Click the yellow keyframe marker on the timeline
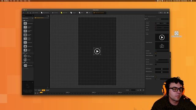The width and height of the screenshot is (196, 110). point(41,92)
